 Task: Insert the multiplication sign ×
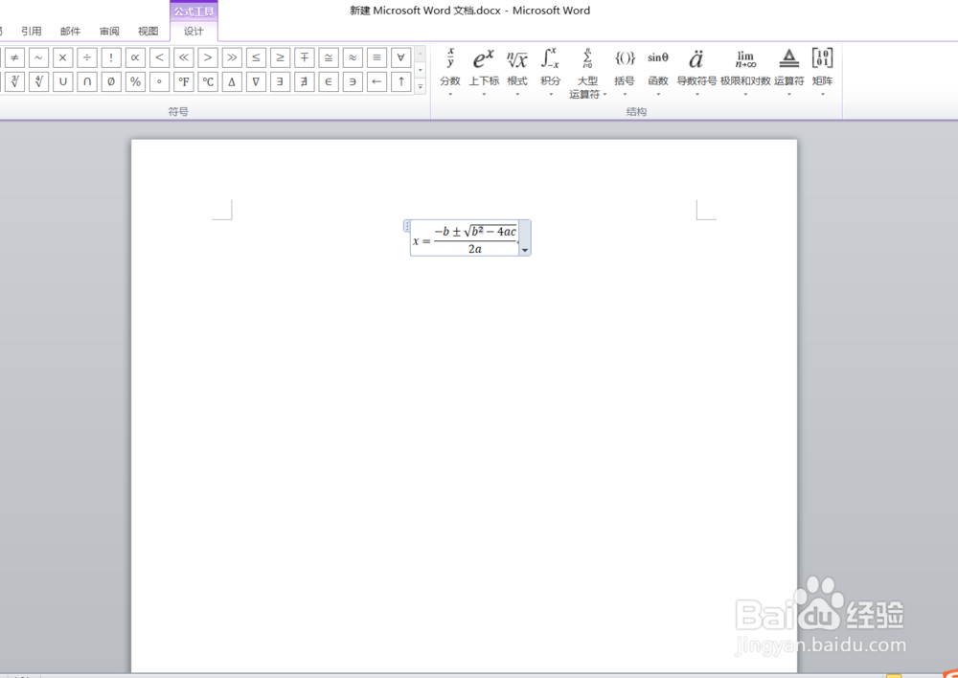coord(63,58)
